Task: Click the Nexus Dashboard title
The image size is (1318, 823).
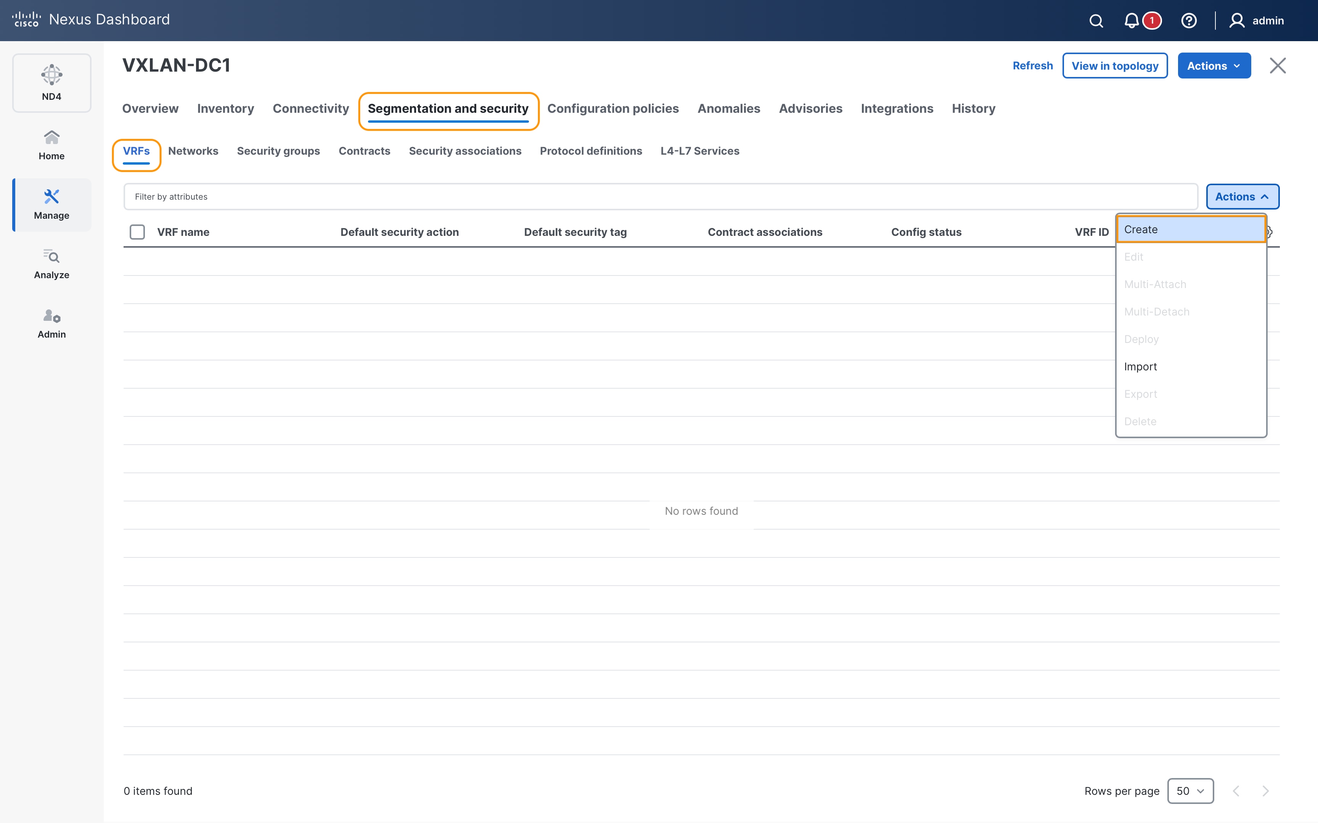Action: pyautogui.click(x=109, y=19)
